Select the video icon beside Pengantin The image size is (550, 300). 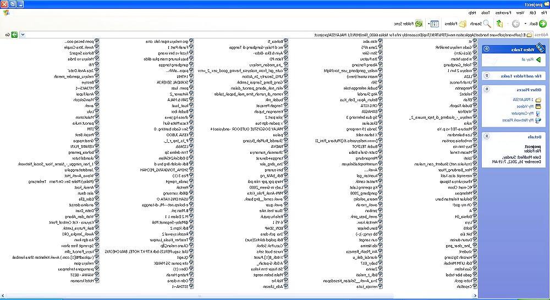click(475, 88)
